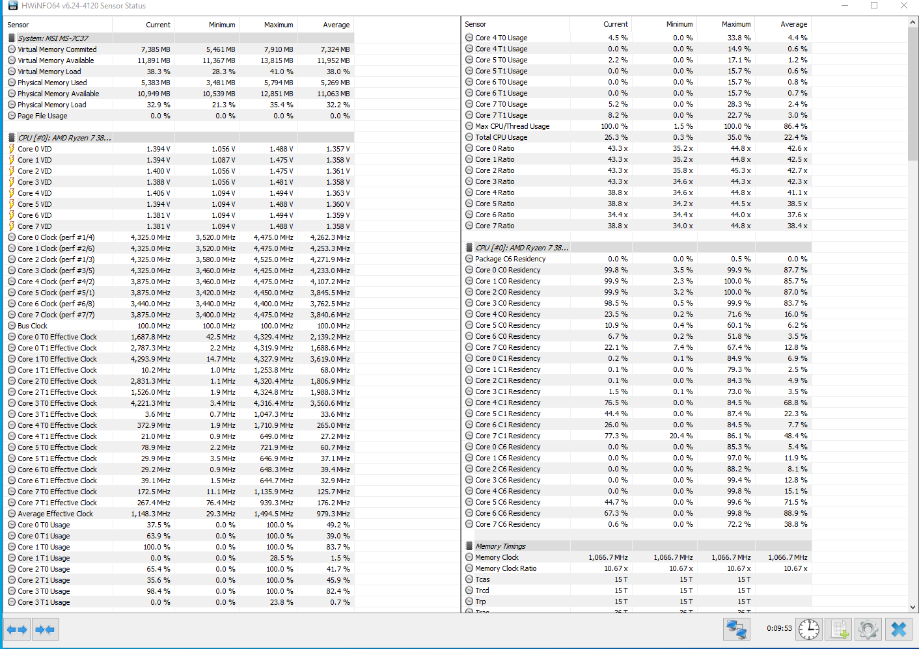919x649 pixels.
Task: Click the icon beside Total CPU Usage
Action: point(469,137)
